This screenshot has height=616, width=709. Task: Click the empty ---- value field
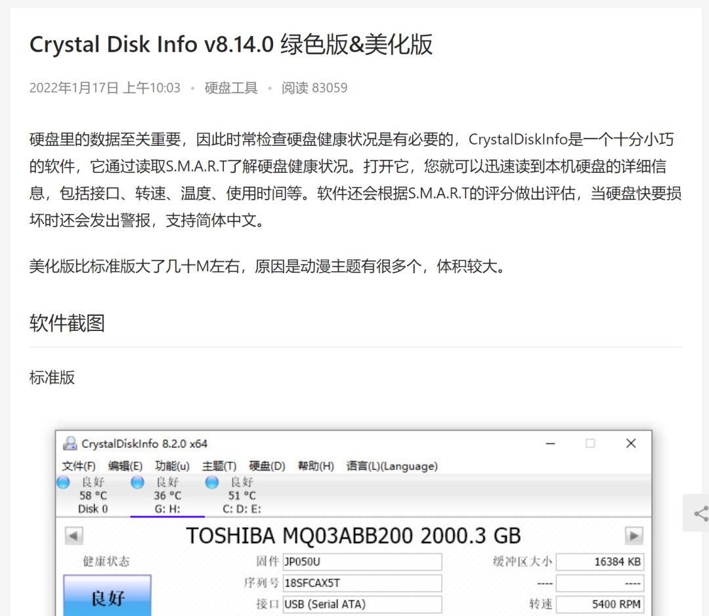(x=600, y=583)
